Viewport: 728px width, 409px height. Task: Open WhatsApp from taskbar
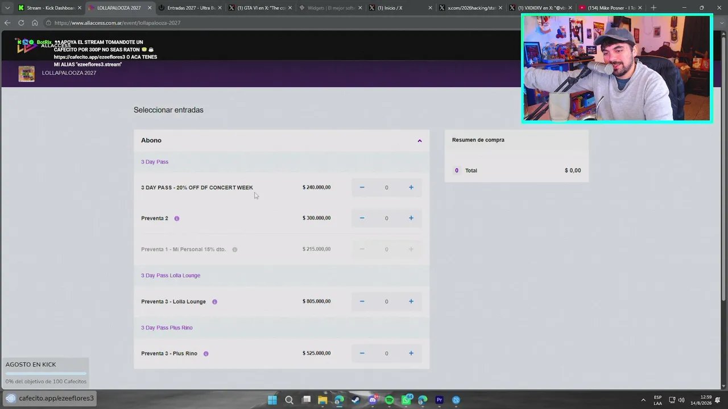tap(406, 400)
